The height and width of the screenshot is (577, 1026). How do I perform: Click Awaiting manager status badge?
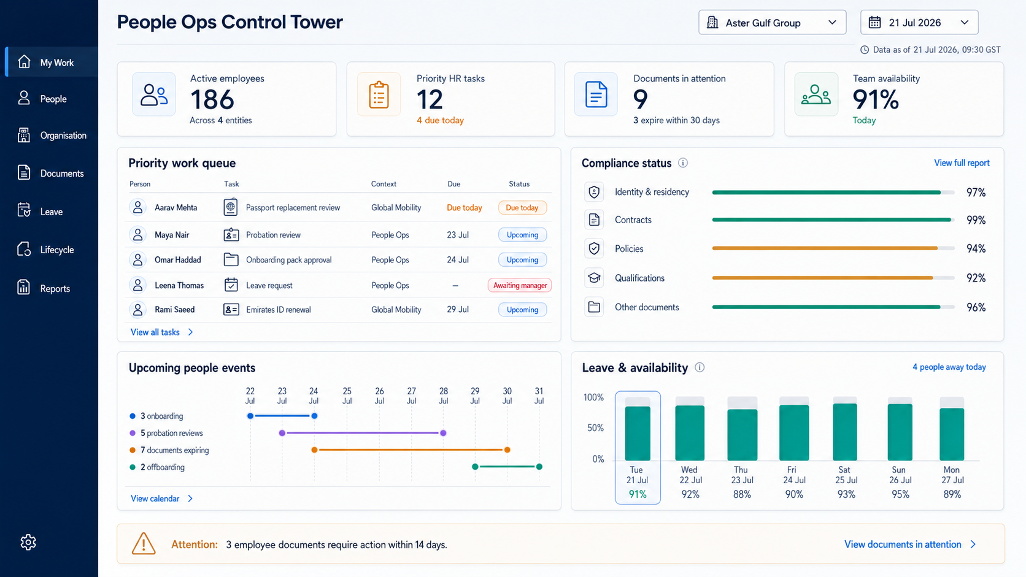click(x=520, y=285)
